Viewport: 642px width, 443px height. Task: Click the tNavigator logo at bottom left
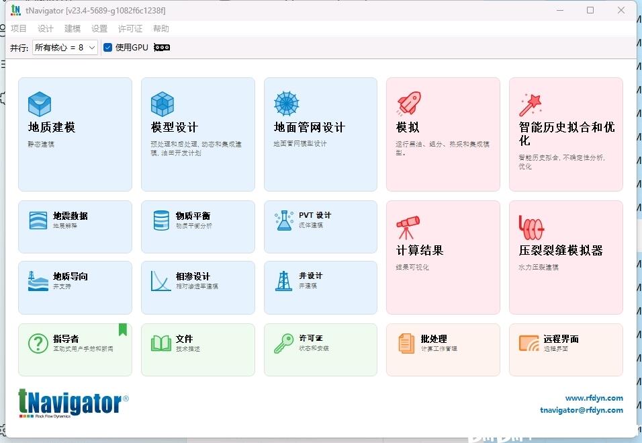click(x=73, y=403)
